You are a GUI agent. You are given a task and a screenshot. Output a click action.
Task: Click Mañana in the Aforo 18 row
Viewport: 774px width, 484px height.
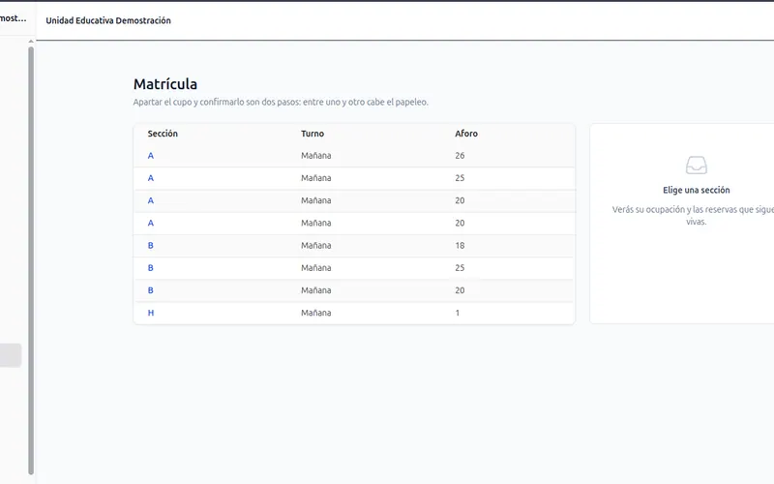316,246
